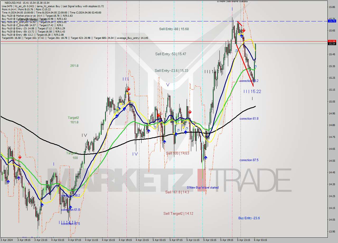The image size is (338, 243).
Task: Select the 'Line:3470' indicator info line
Action: pyautogui.click(x=53, y=6)
